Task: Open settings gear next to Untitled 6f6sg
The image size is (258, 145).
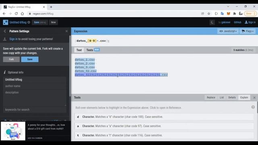Action: 29,23
